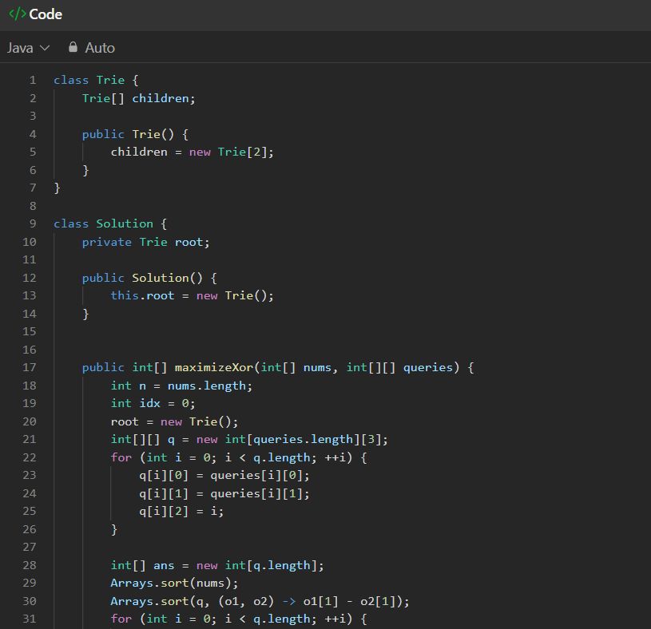Select the Code panel tab title

tap(46, 14)
